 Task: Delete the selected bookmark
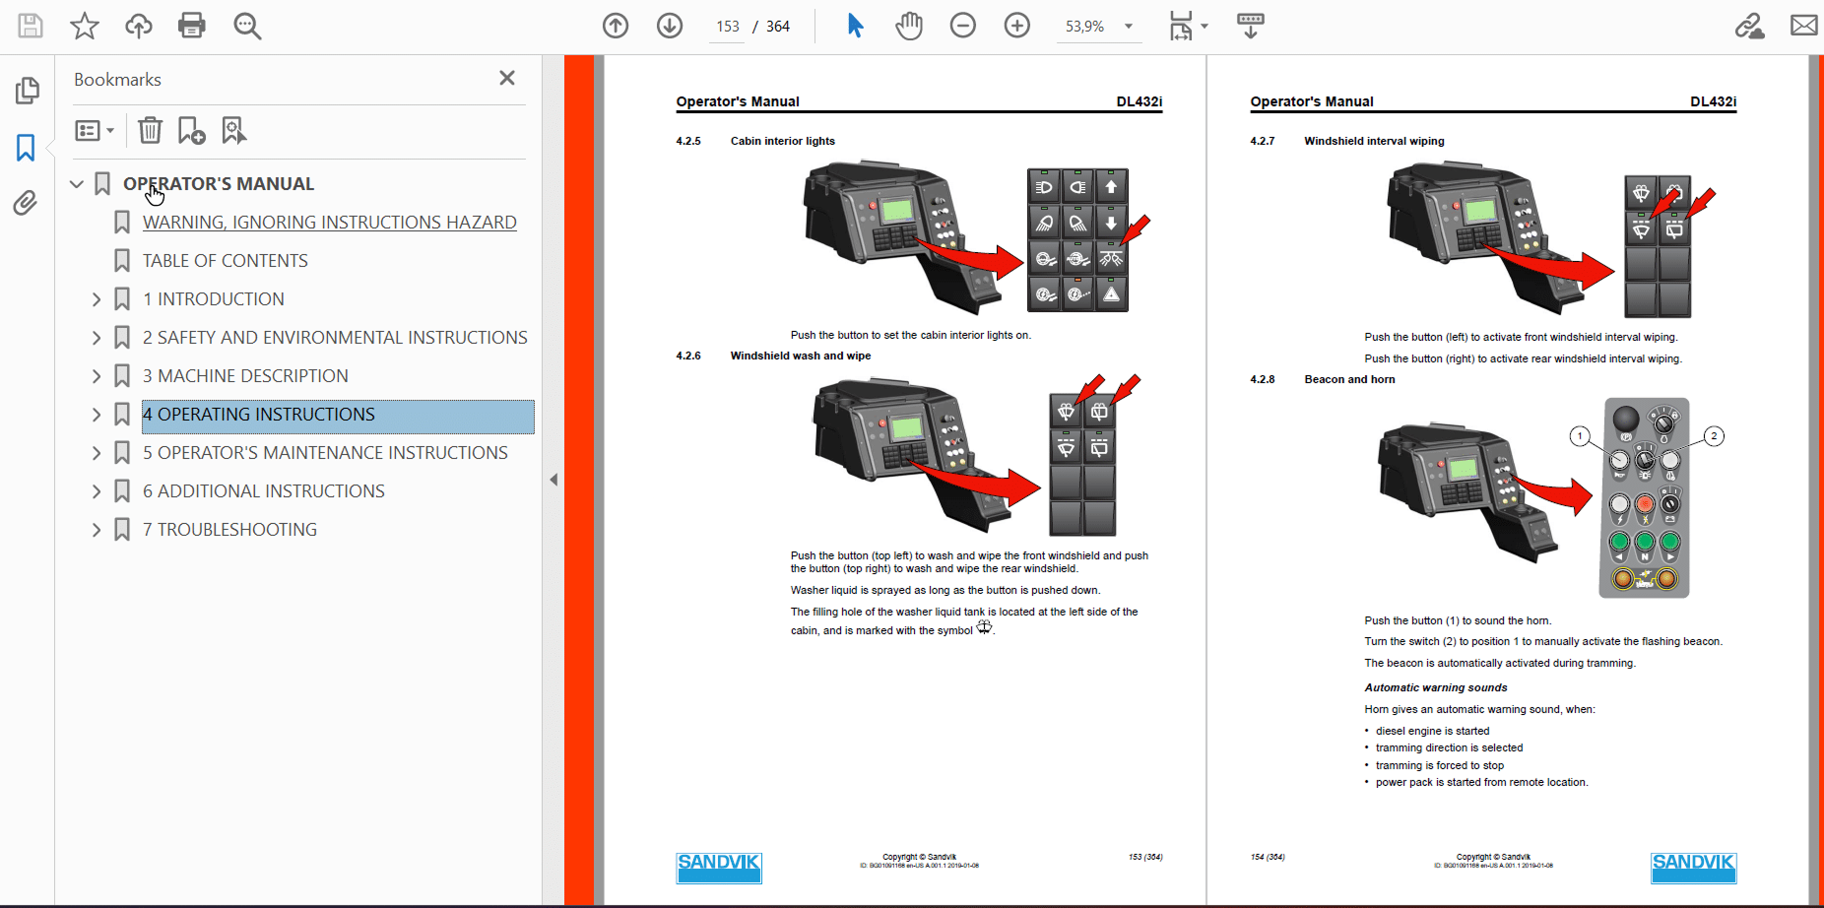150,130
